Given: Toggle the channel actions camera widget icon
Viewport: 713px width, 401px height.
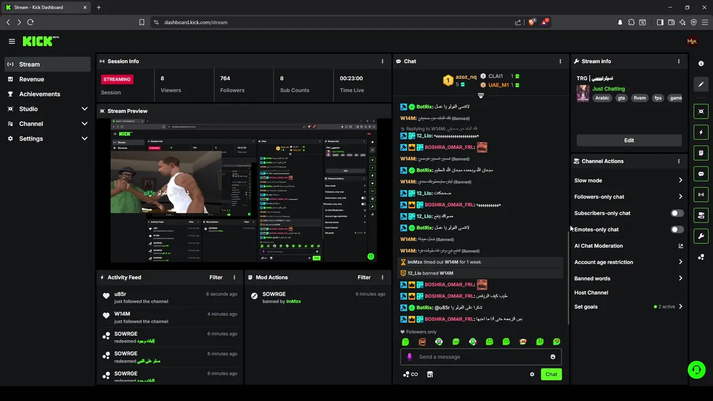Looking at the screenshot, I should [701, 215].
